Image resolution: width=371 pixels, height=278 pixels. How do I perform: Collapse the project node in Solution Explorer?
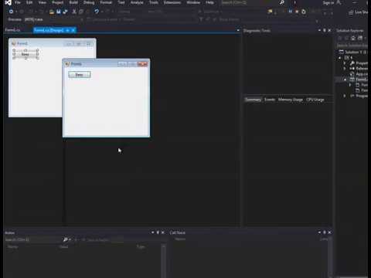click(x=340, y=58)
